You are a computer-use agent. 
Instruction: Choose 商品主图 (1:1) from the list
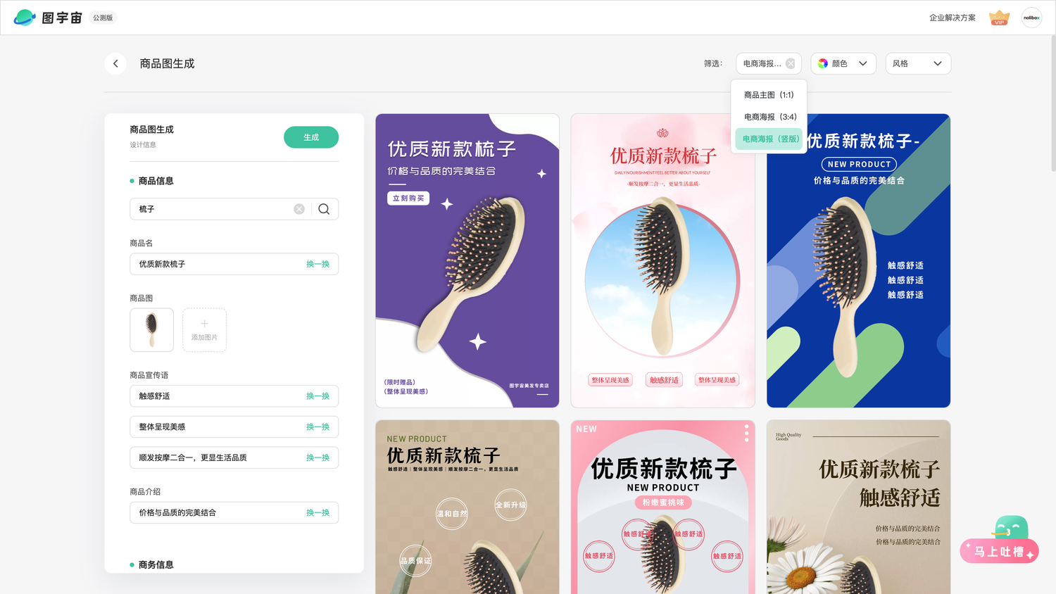point(769,95)
